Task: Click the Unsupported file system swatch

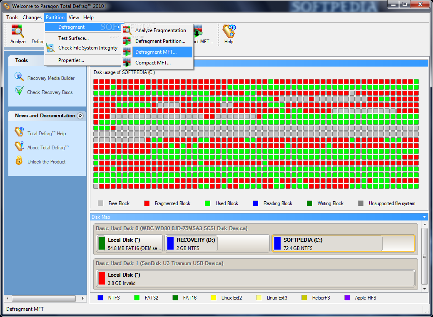Action: [x=361, y=203]
